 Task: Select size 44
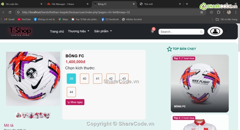pos(71,92)
